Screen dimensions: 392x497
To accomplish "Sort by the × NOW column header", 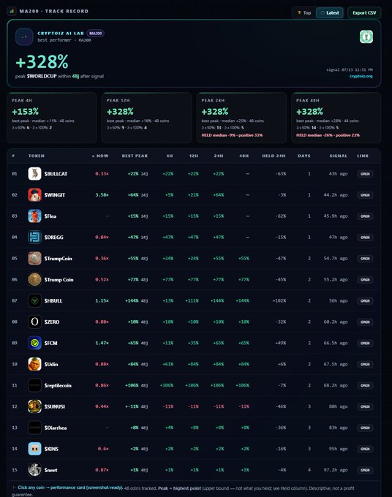I will pyautogui.click(x=100, y=156).
